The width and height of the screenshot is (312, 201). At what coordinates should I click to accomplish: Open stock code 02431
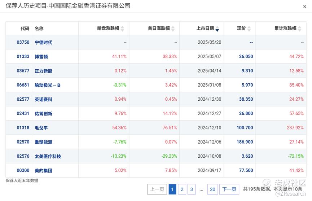click(x=23, y=113)
